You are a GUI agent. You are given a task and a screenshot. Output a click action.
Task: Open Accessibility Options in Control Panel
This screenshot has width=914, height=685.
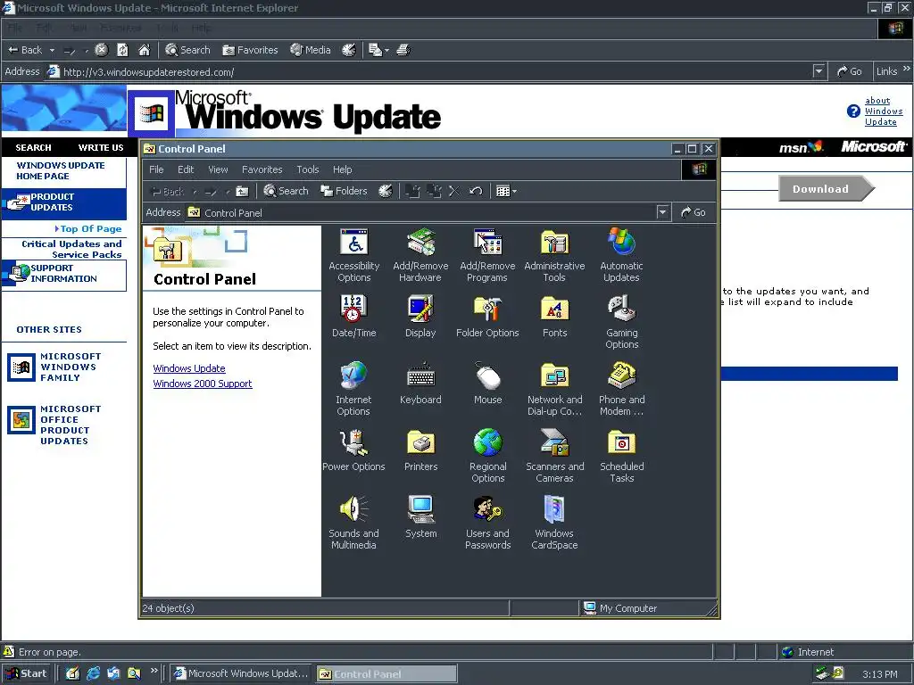[353, 255]
